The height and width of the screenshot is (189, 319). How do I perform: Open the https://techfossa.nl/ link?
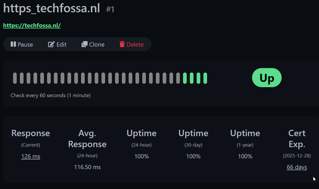click(32, 26)
